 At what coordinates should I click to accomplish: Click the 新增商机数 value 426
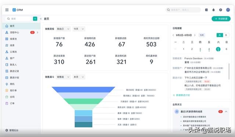tap(90, 44)
